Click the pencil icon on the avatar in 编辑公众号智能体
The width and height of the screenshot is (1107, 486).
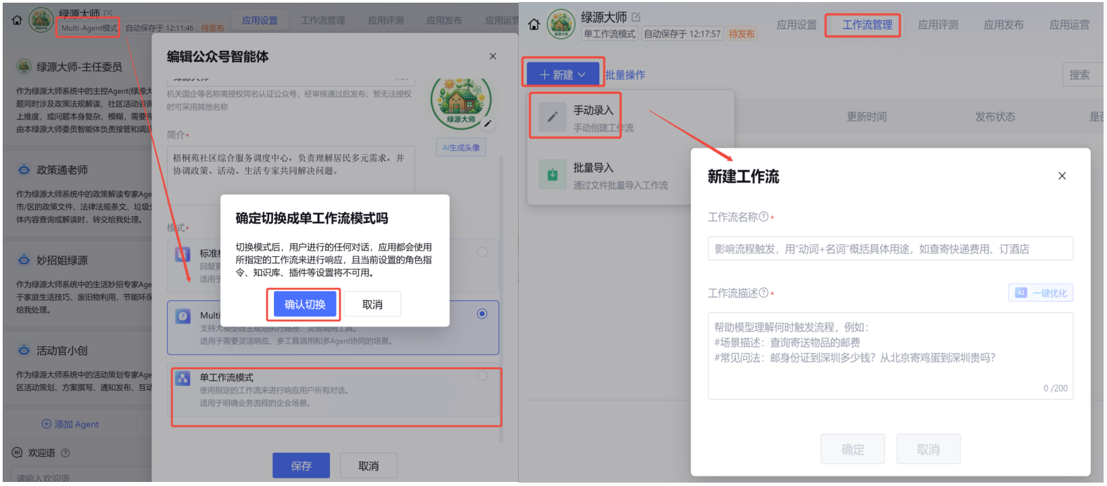tap(488, 124)
